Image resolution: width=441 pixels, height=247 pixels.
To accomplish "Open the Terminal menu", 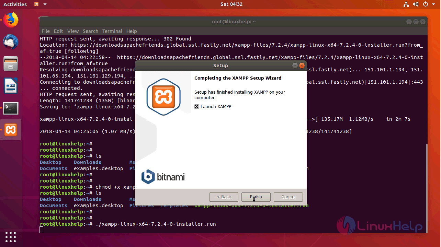I will tap(112, 31).
